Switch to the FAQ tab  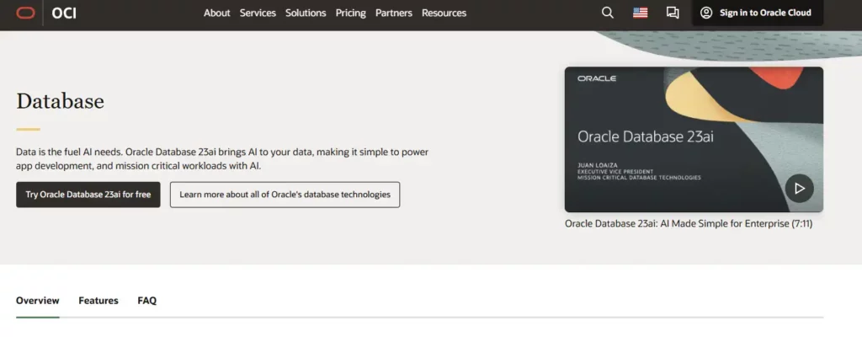point(146,301)
